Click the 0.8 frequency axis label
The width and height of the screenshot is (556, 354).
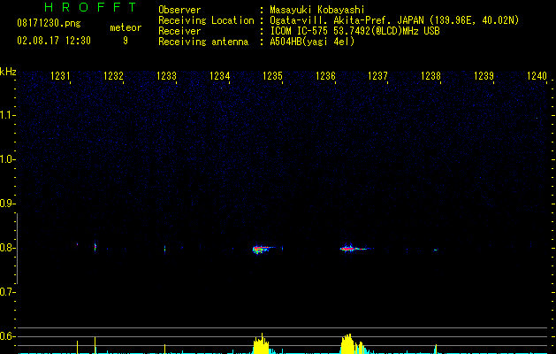7,248
